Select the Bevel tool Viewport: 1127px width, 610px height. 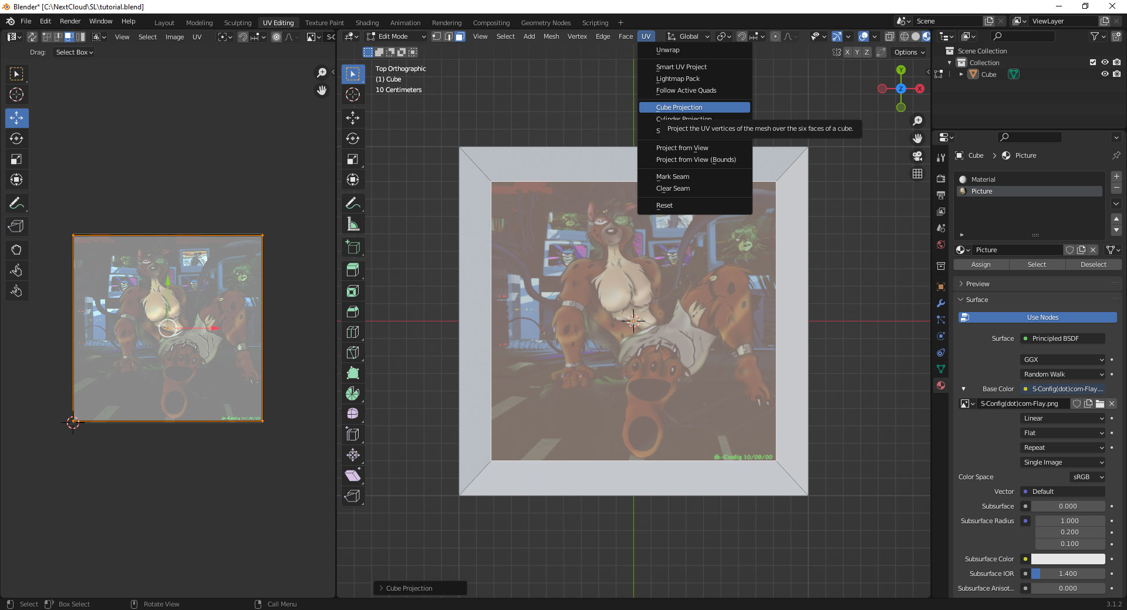coord(353,311)
